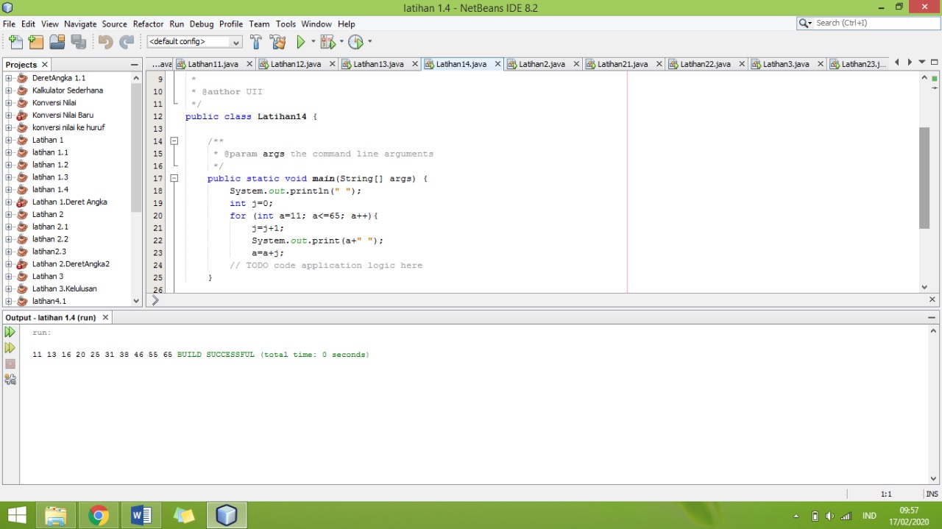This screenshot has height=529, width=942.
Task: Open the File menu
Action: (x=9, y=24)
